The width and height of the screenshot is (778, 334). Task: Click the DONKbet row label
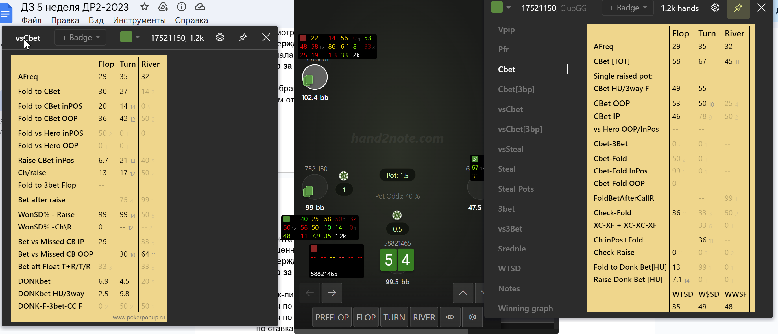[34, 281]
